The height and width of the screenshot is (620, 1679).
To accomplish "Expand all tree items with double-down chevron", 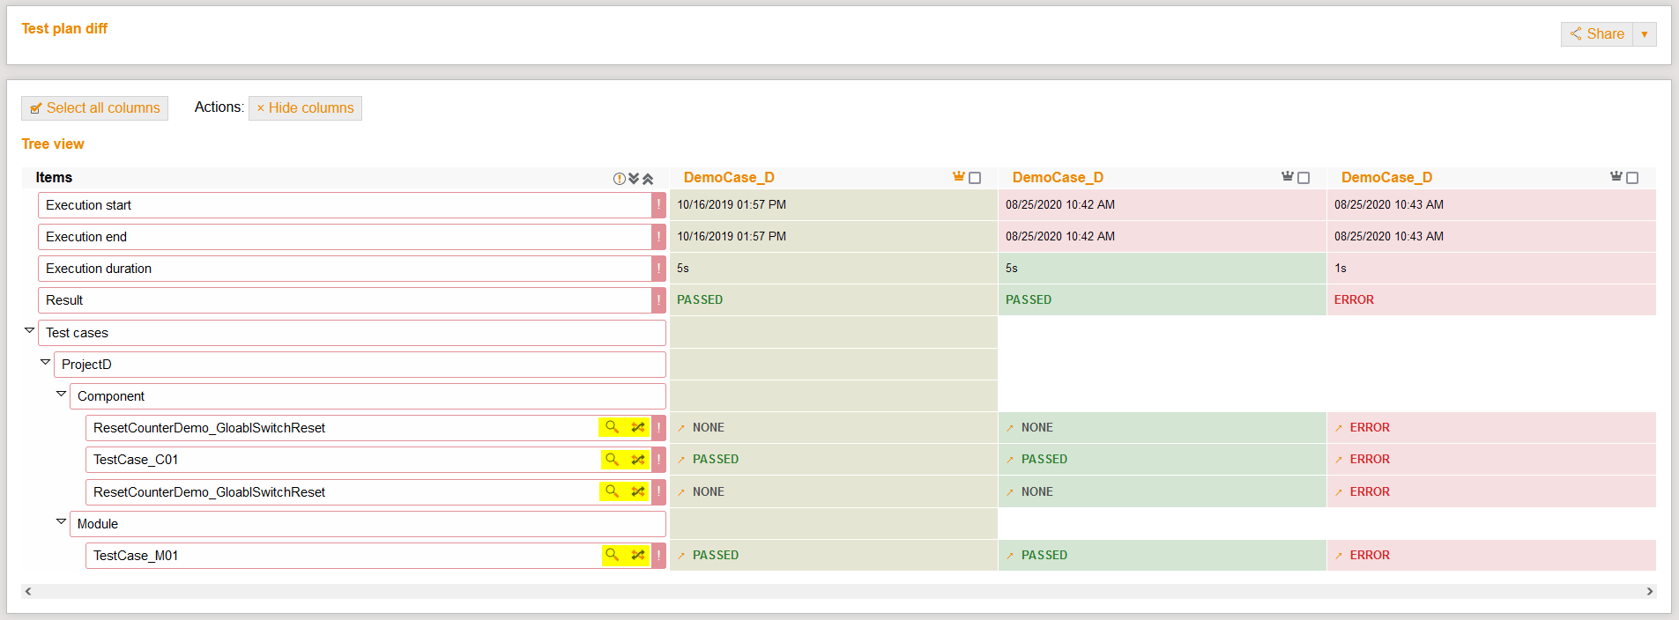I will pos(634,179).
